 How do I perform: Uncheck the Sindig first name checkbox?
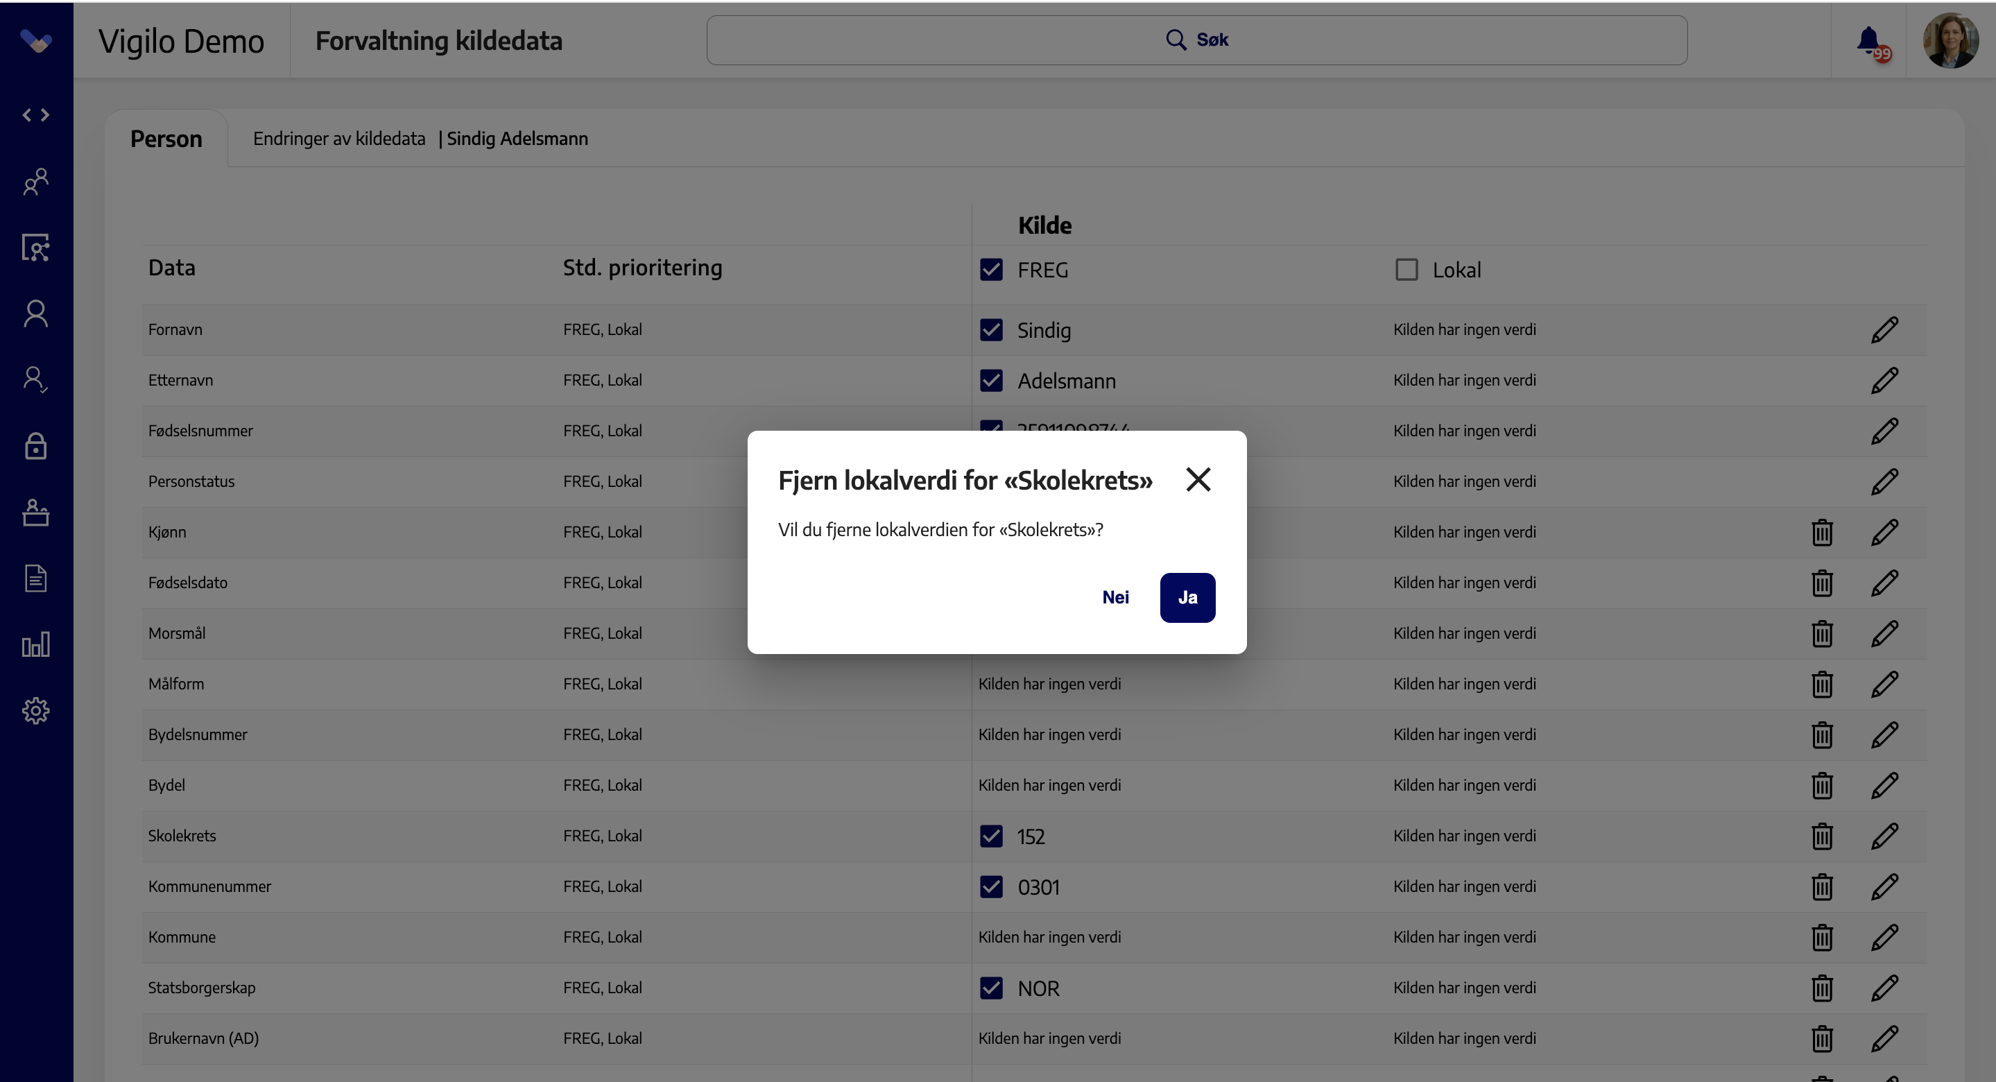pyautogui.click(x=991, y=330)
